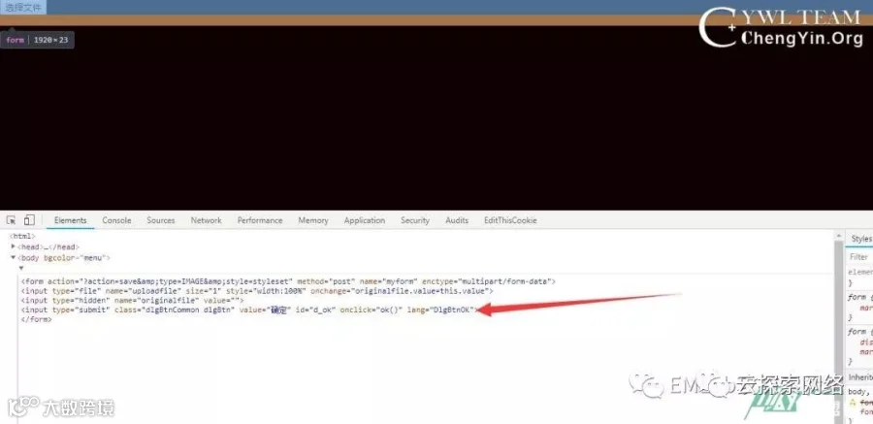The height and width of the screenshot is (424, 873).
Task: Click the style="width:100%" attribute text
Action: pyautogui.click(x=266, y=291)
